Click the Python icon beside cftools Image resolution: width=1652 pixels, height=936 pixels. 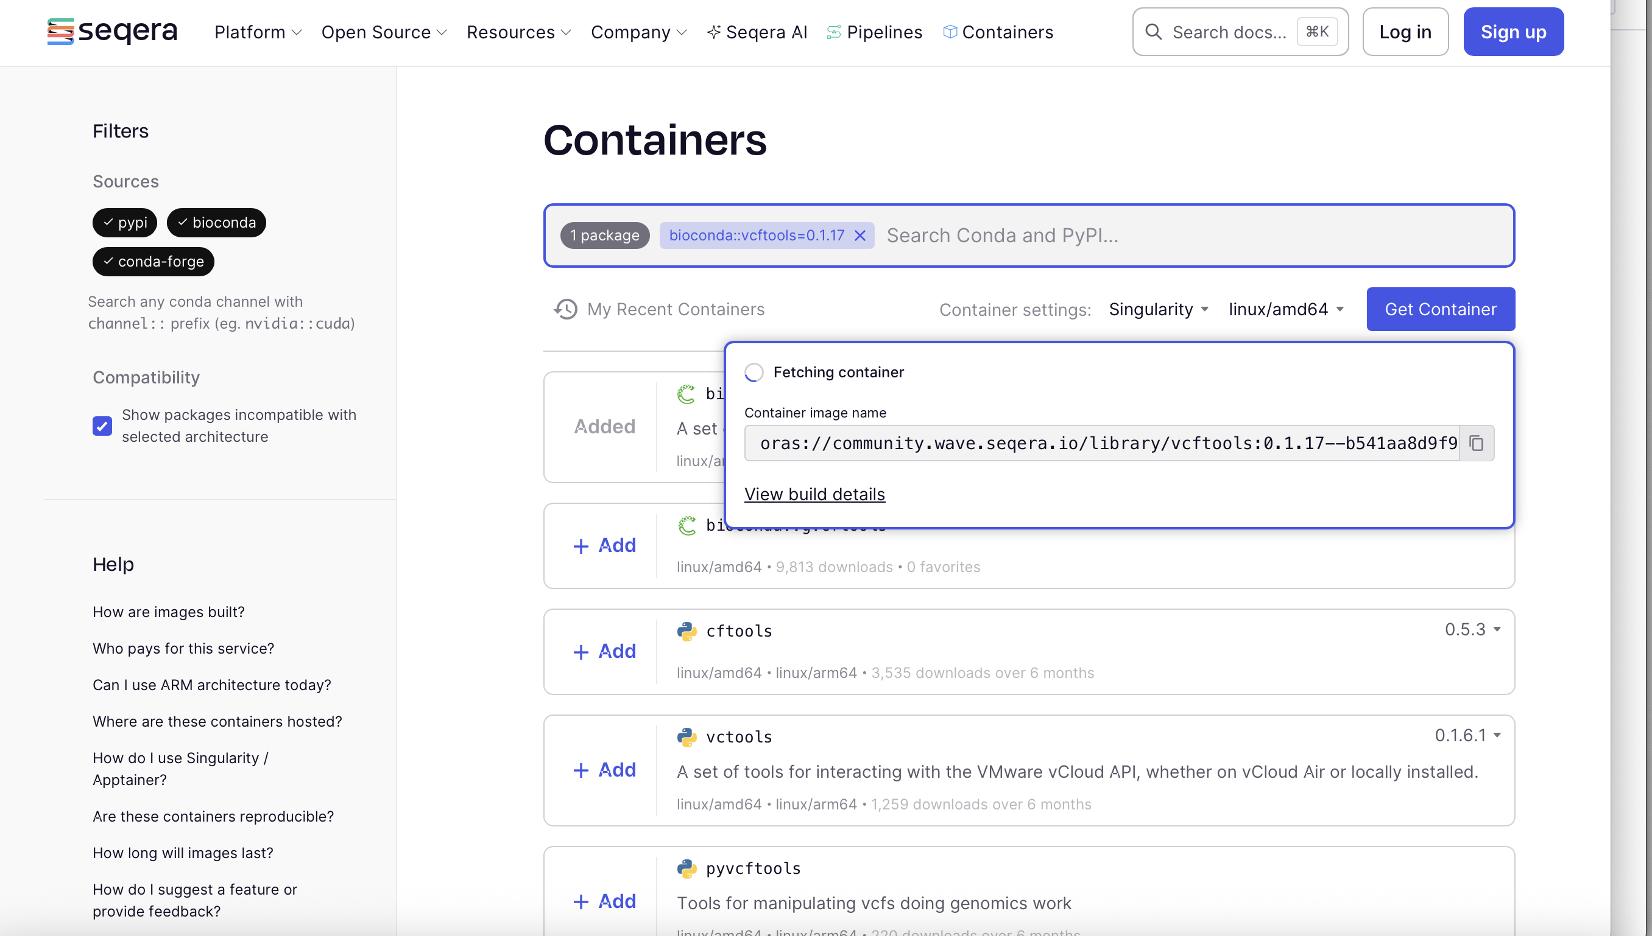[687, 630]
